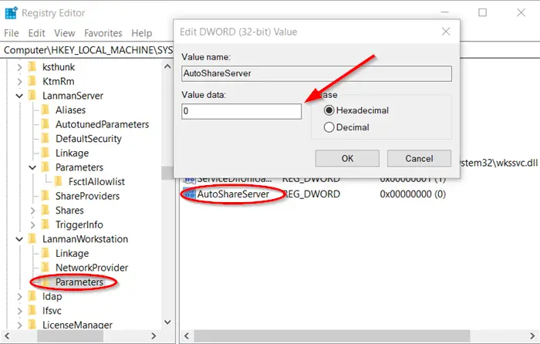Viewport: 540px width, 344px height.
Task: Click values pane horizontal scroll left arrow
Action: coord(187,336)
